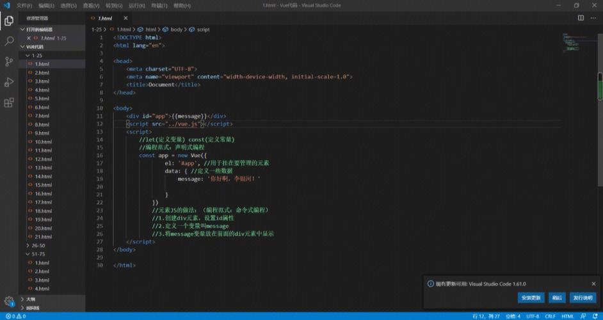This screenshot has height=320, width=603.
Task: Open the 查看(V) menu
Action: 91,5
